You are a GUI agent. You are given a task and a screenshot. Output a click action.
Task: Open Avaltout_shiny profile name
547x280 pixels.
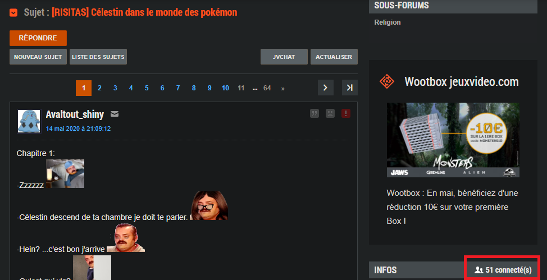(x=75, y=114)
